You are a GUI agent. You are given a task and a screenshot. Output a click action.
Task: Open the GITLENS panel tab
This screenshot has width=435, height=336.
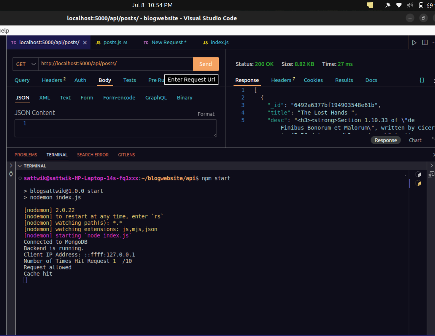tap(127, 155)
